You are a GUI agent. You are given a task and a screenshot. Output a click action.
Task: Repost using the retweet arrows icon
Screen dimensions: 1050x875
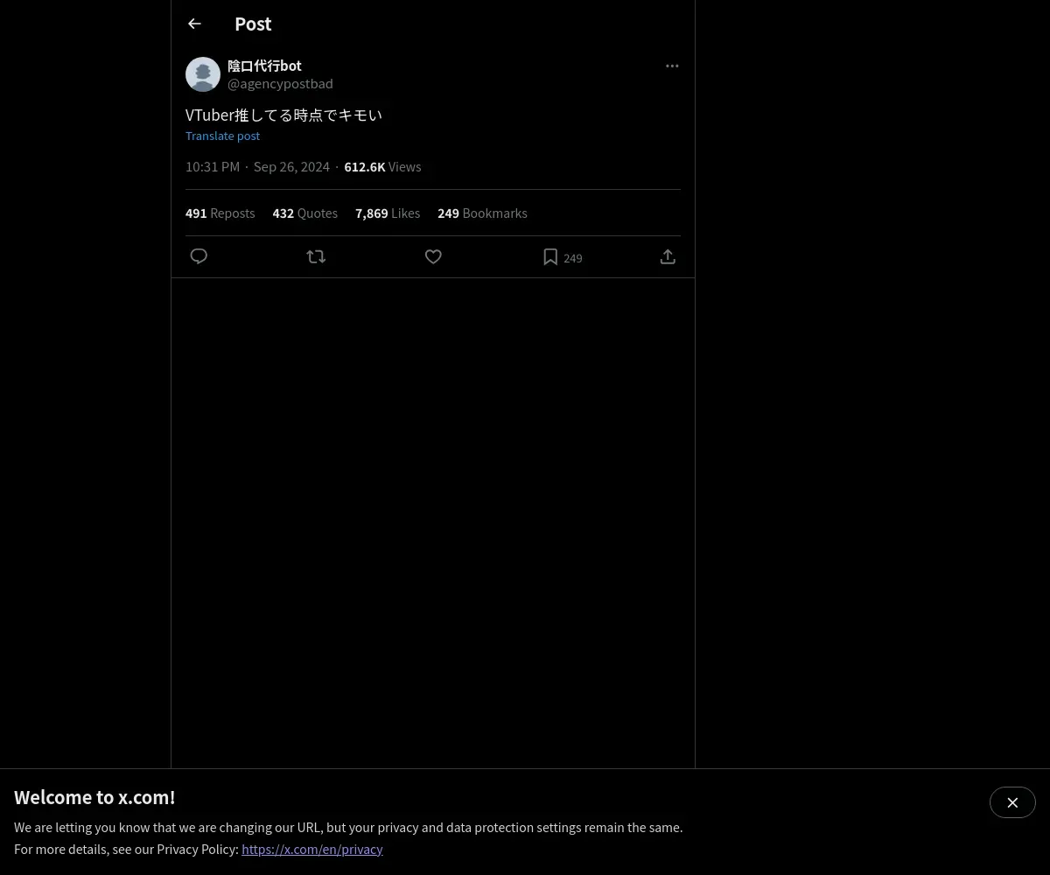[x=316, y=256]
